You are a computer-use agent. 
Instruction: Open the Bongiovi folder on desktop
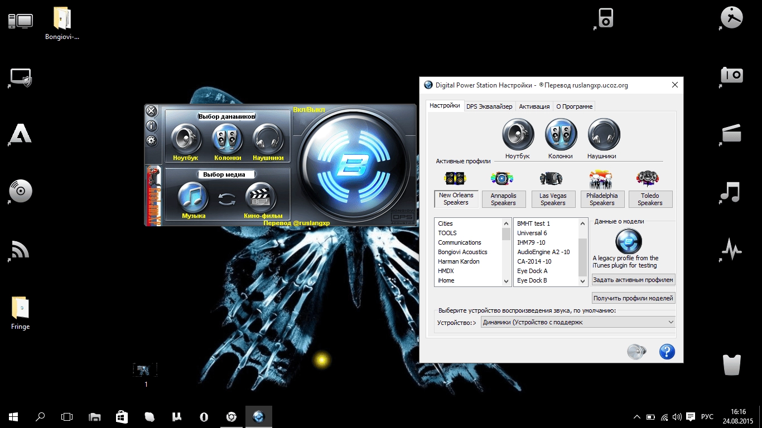(x=62, y=23)
